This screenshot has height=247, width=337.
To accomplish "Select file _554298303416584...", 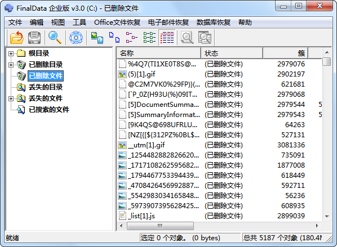I will point(164,196).
